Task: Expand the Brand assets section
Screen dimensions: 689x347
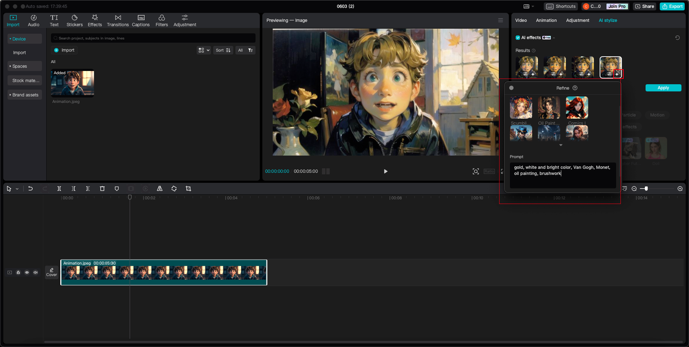Action: tap(25, 95)
